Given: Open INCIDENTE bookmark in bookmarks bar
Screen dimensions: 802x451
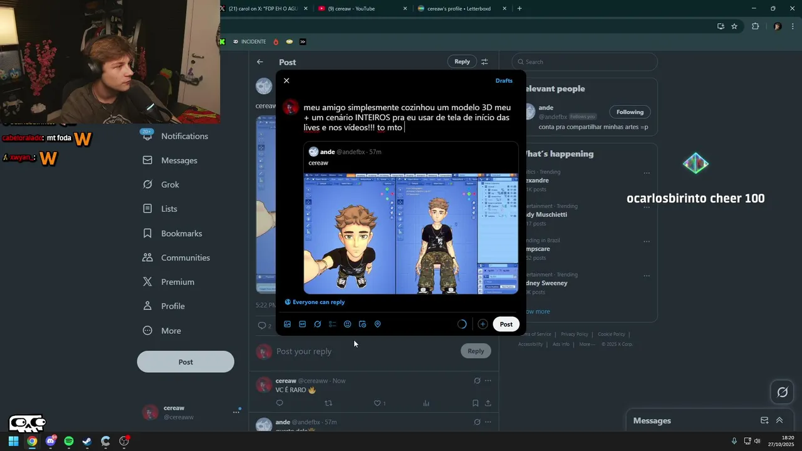Looking at the screenshot, I should pyautogui.click(x=249, y=42).
